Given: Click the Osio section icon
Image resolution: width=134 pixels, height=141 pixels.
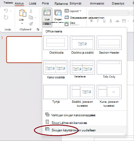Looking at the screenshot, I should [67, 24].
